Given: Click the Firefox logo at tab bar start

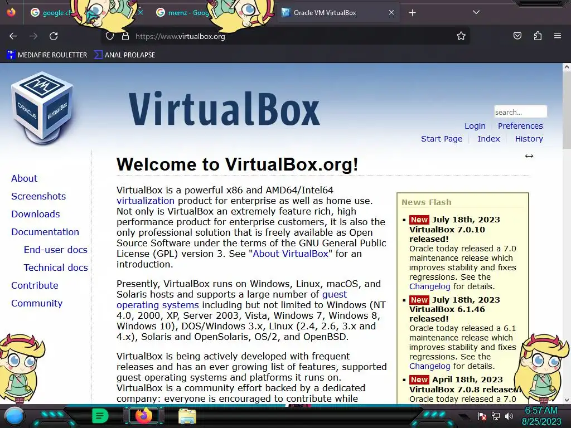Looking at the screenshot, I should [x=11, y=12].
